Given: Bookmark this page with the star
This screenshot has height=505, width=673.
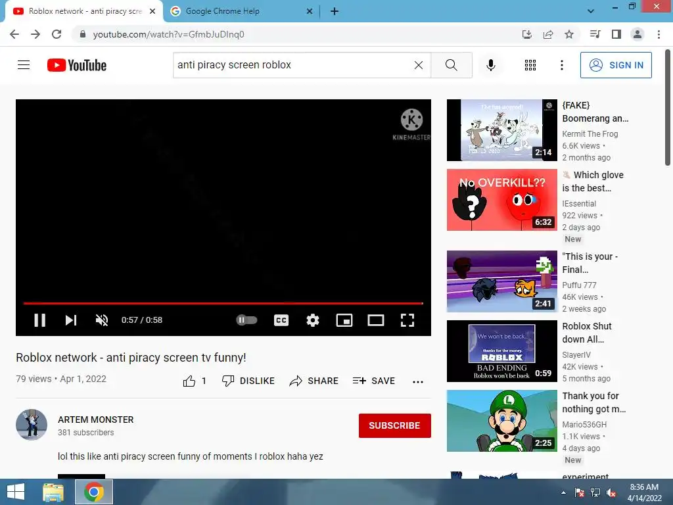Looking at the screenshot, I should pyautogui.click(x=569, y=34).
